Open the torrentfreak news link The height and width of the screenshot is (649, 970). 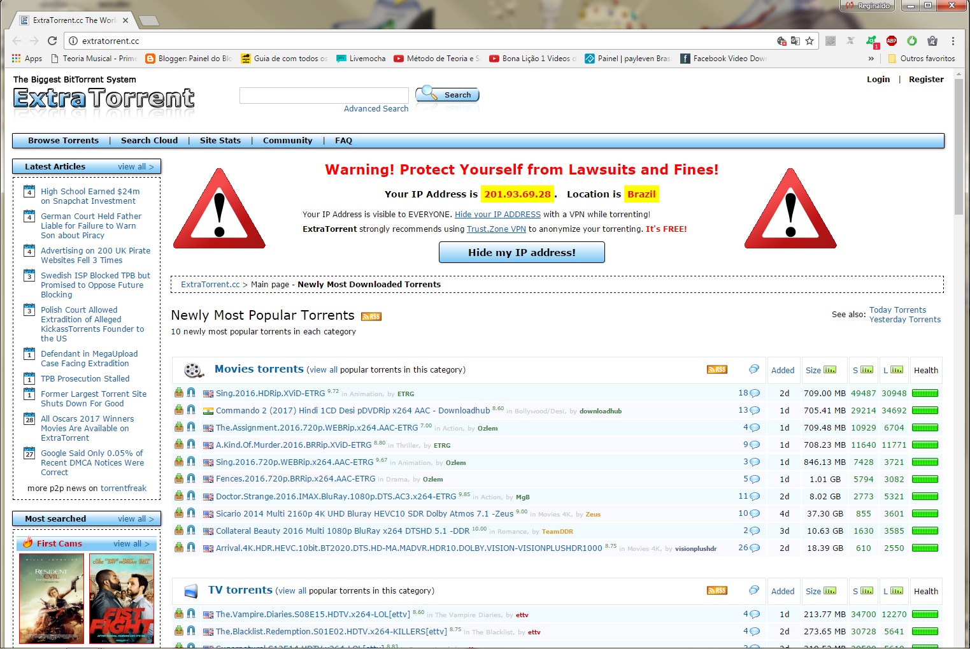pos(124,489)
